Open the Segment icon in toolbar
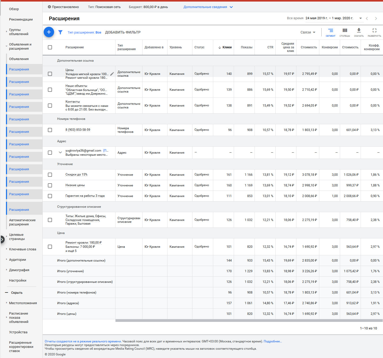This screenshot has height=358, width=383. pos(330,32)
